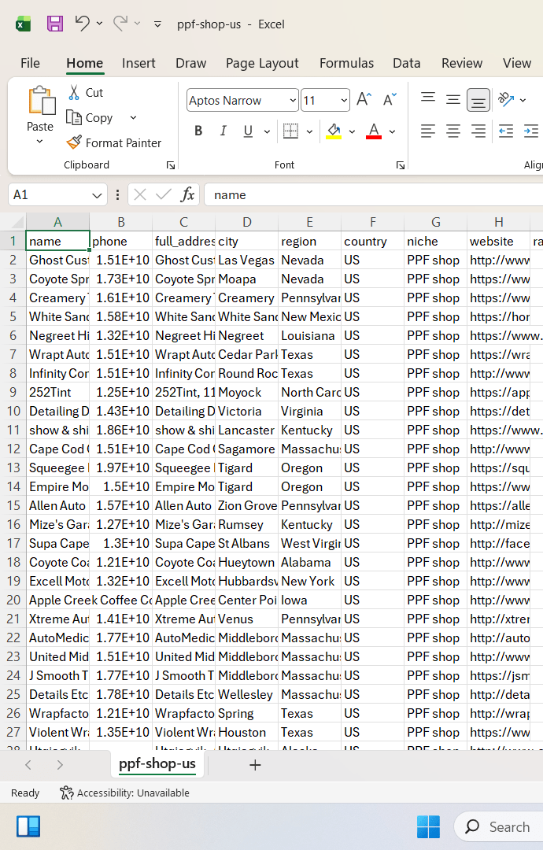The height and width of the screenshot is (850, 543).
Task: Click the taskbar Search box
Action: click(499, 826)
